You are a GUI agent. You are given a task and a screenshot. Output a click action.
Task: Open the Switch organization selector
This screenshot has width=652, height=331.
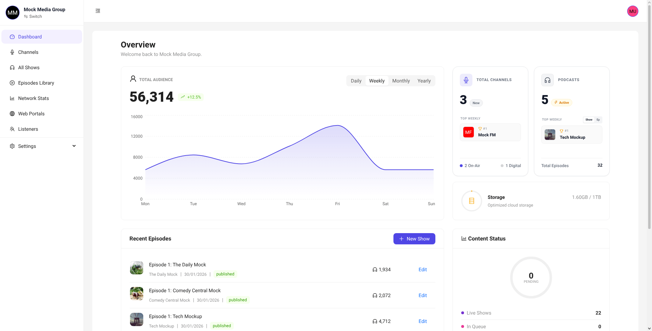(33, 16)
